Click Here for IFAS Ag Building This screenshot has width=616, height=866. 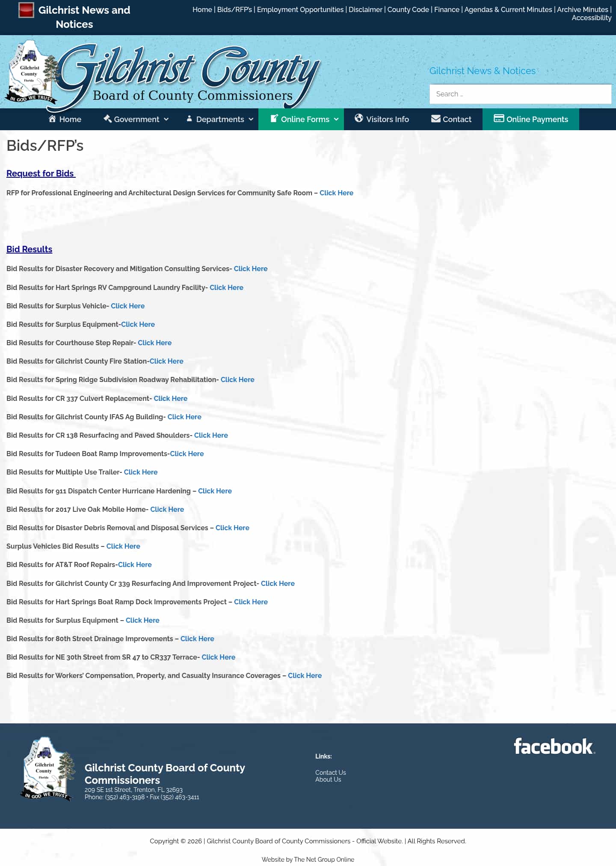click(x=184, y=417)
